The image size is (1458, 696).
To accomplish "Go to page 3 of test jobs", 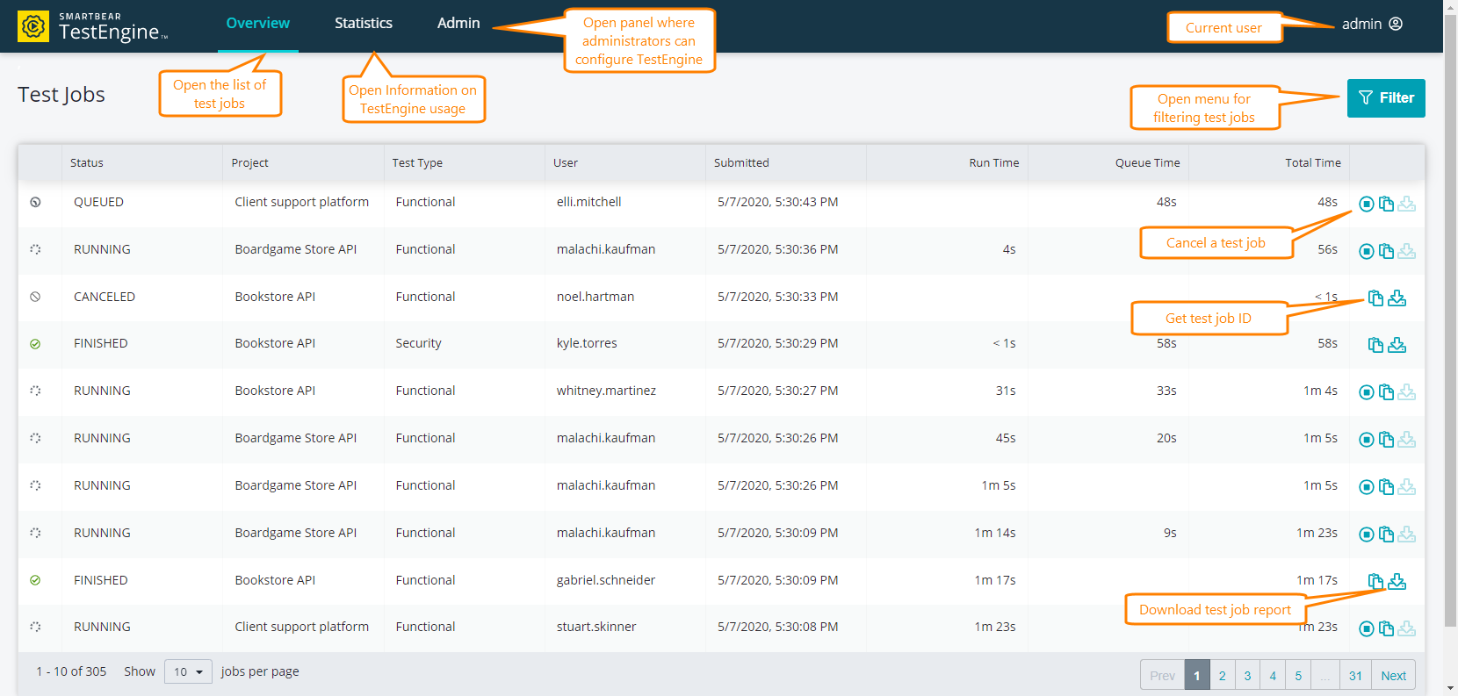I will point(1247,675).
